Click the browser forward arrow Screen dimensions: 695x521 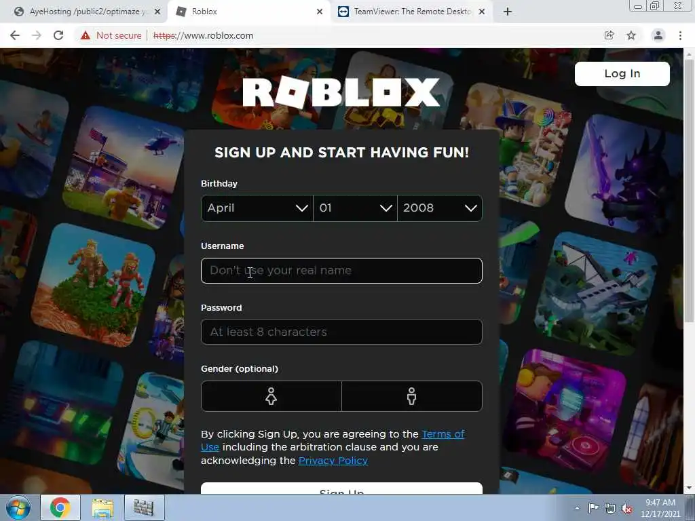[x=37, y=35]
